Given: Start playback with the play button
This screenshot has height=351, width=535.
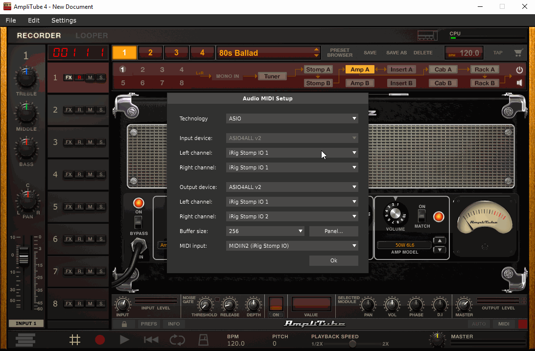Looking at the screenshot, I should pos(124,340).
